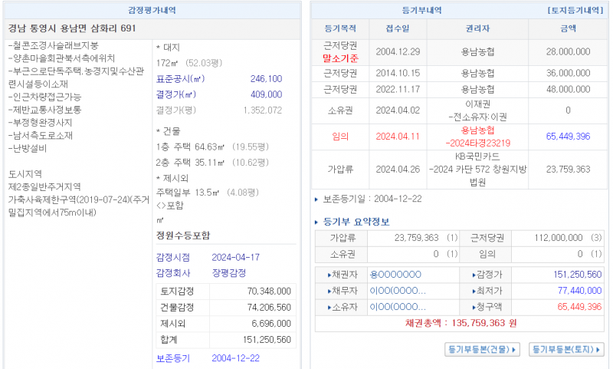Click the 표준공시(㎡) link
The height and width of the screenshot is (369, 613).
[x=180, y=79]
